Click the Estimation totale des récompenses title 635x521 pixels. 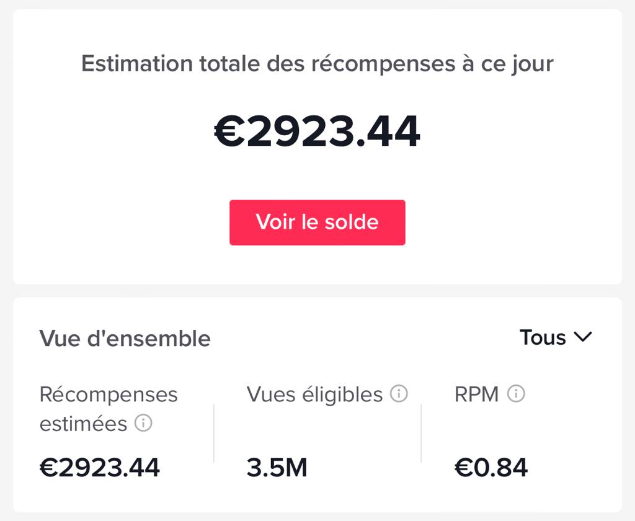[x=317, y=63]
